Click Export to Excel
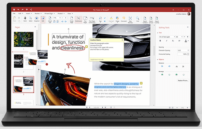This screenshot has height=129, width=202. (151, 20)
